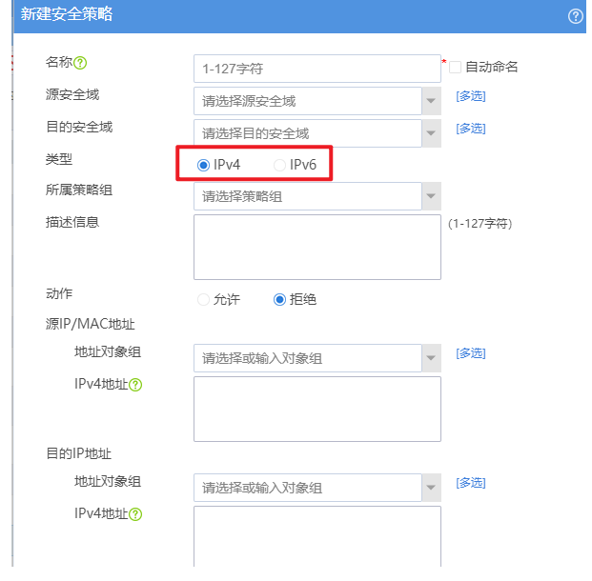Click [多选] link for source address object group

[470, 353]
